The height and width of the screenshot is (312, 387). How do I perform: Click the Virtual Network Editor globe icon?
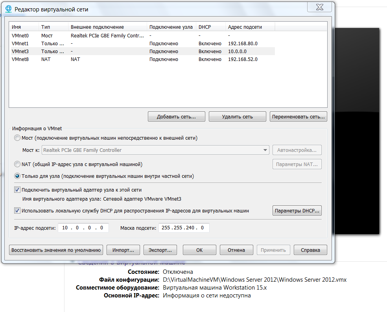pos(8,9)
